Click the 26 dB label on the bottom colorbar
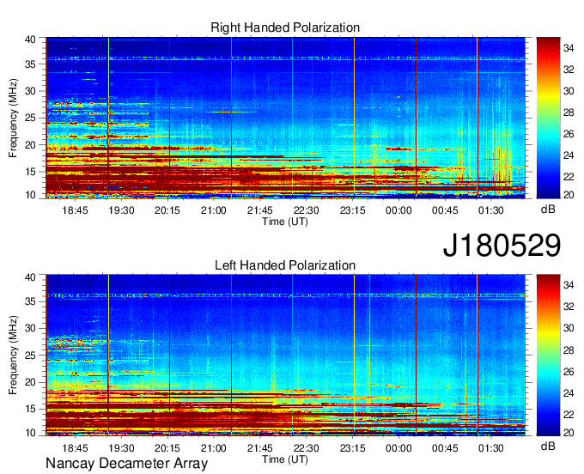 569,371
